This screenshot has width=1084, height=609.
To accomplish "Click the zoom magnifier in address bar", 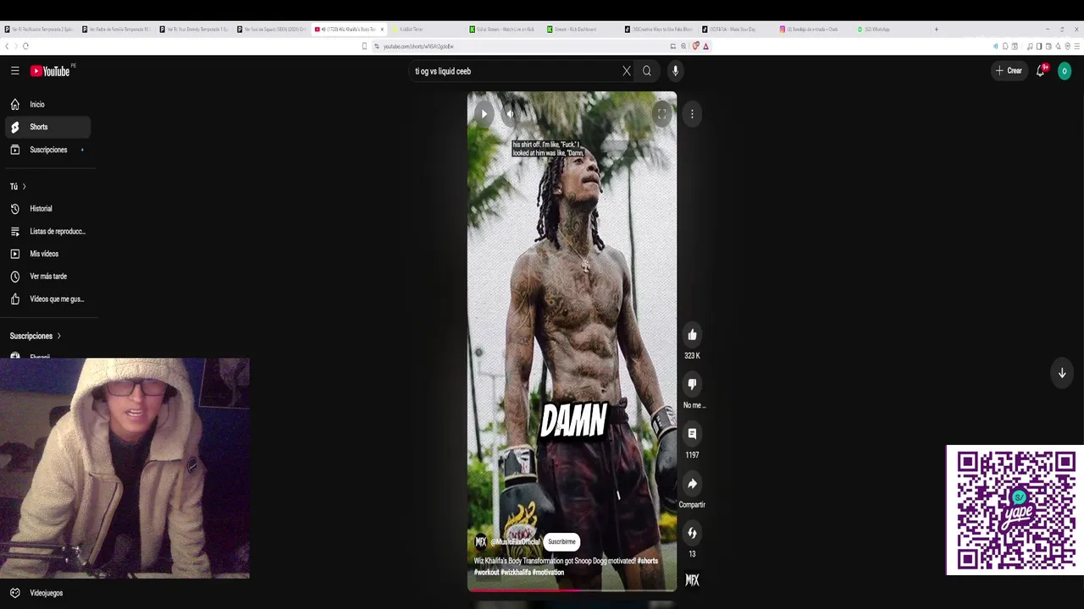I will click(x=683, y=46).
